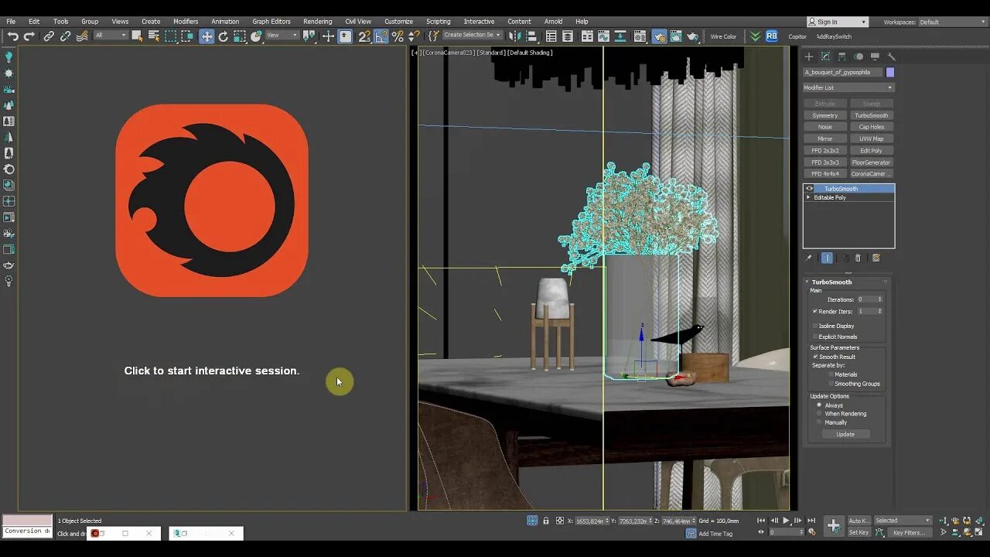
Task: Open the Customize menu
Action: 398,22
